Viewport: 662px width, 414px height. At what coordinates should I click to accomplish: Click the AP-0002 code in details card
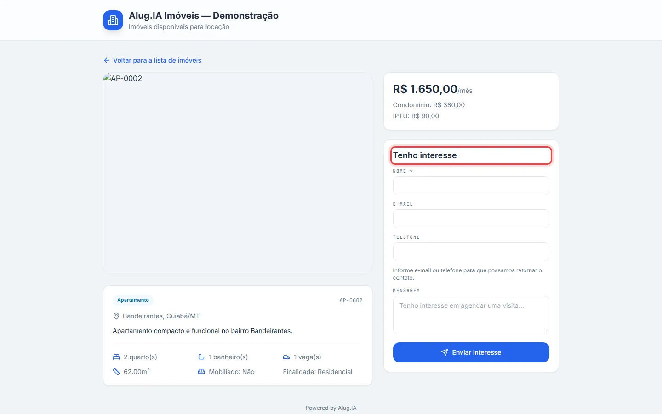tap(351, 300)
